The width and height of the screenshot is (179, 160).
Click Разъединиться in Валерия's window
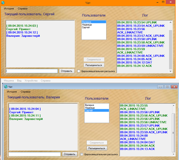[x=97, y=148]
